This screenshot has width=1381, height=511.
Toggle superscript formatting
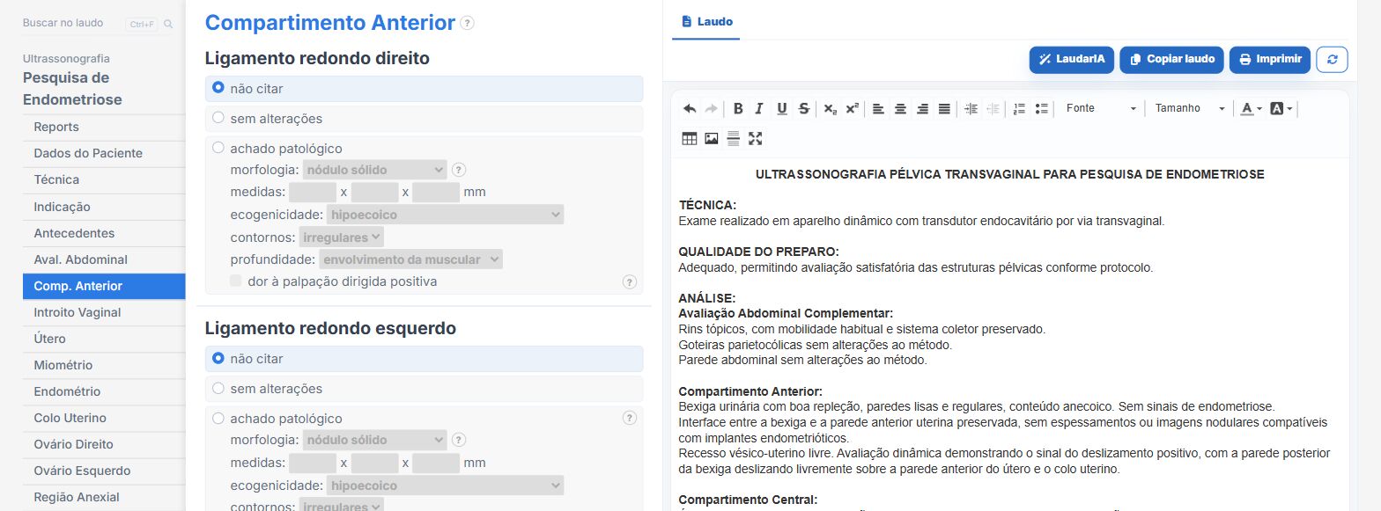pos(852,108)
